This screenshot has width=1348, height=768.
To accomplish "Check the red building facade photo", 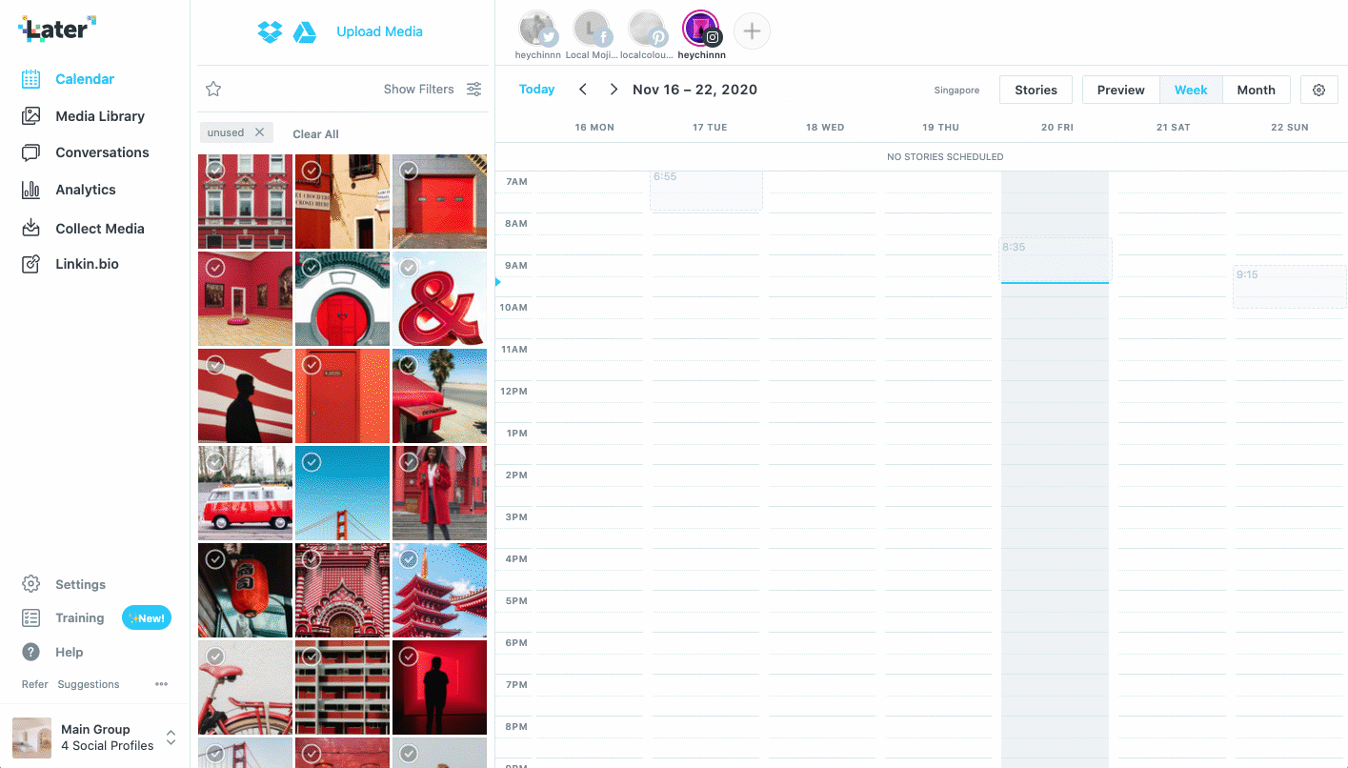I will pyautogui.click(x=215, y=171).
